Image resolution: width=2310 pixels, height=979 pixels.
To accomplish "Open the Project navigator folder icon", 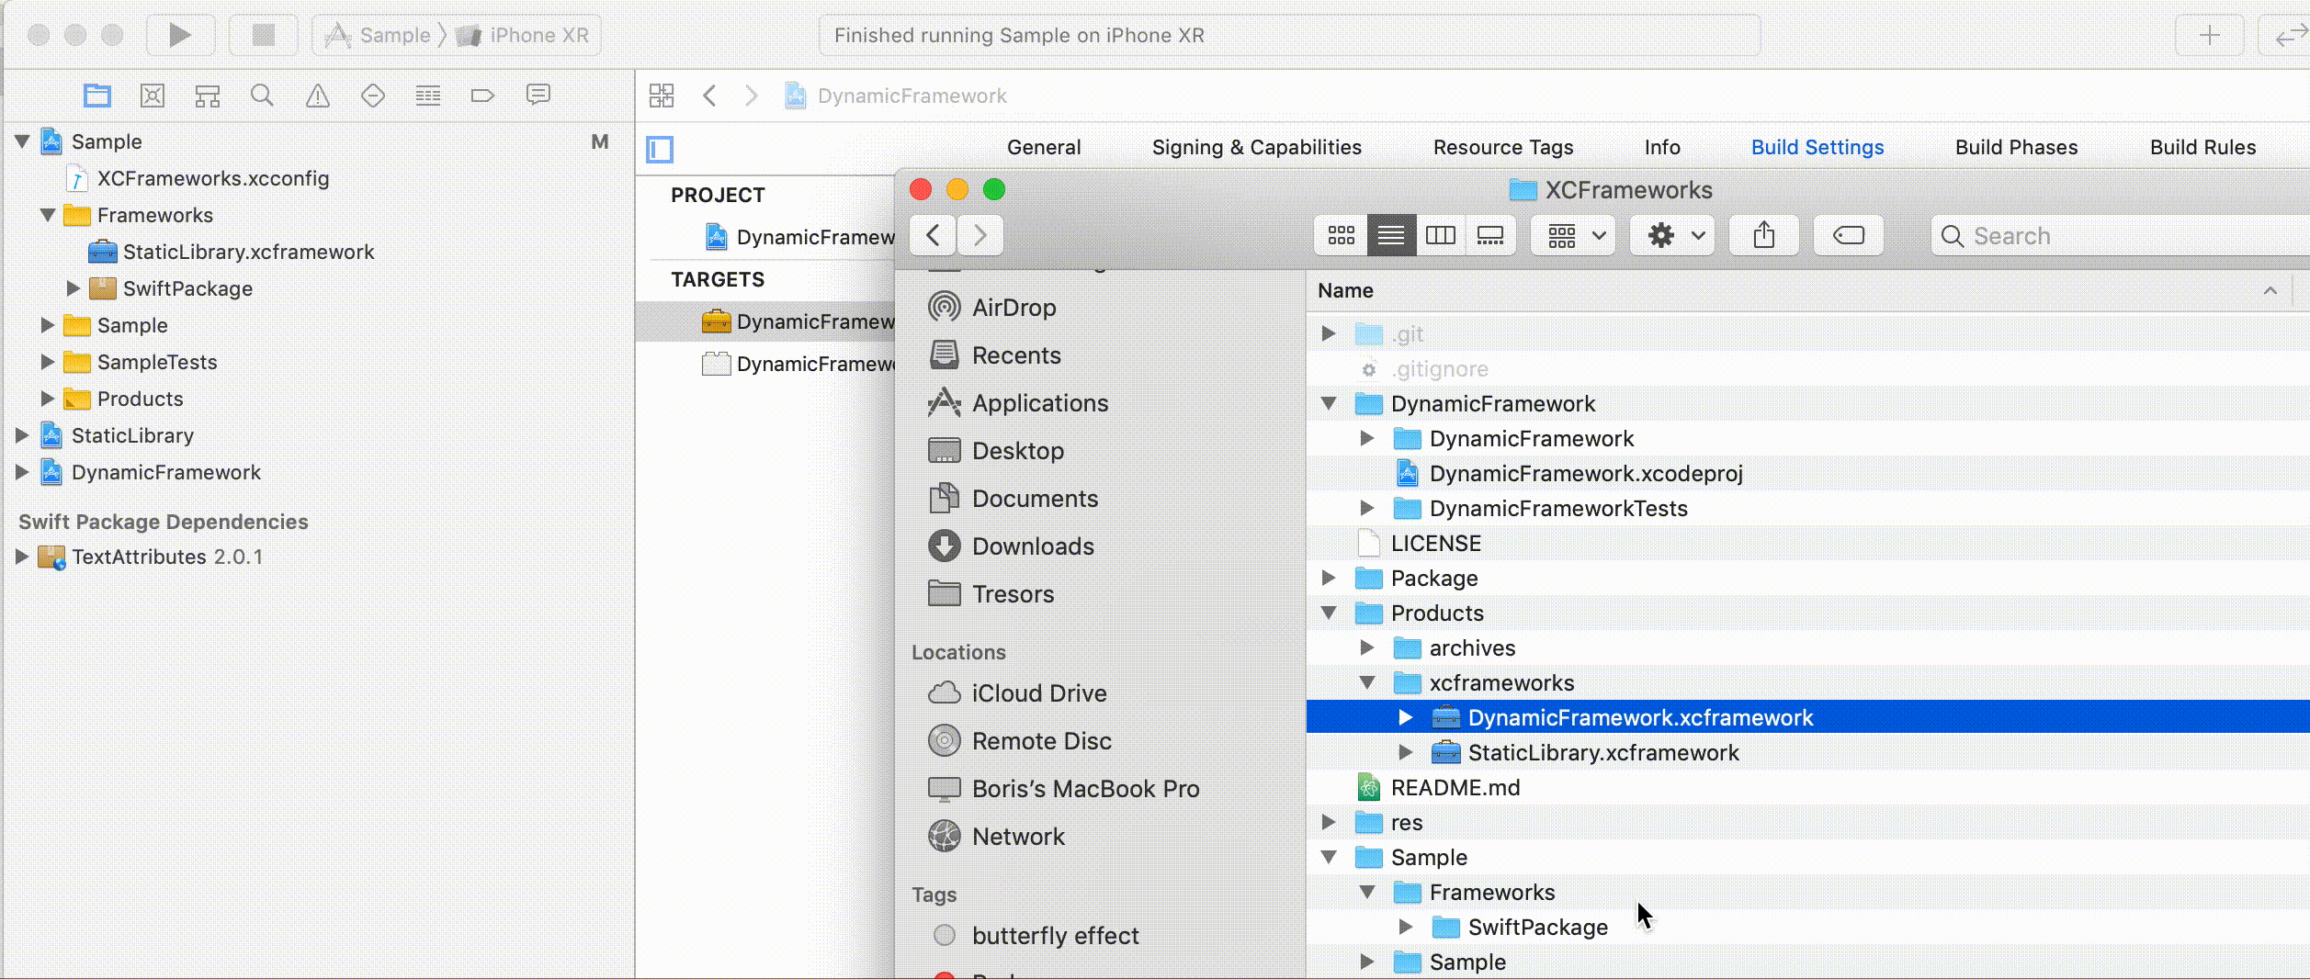I will (97, 96).
